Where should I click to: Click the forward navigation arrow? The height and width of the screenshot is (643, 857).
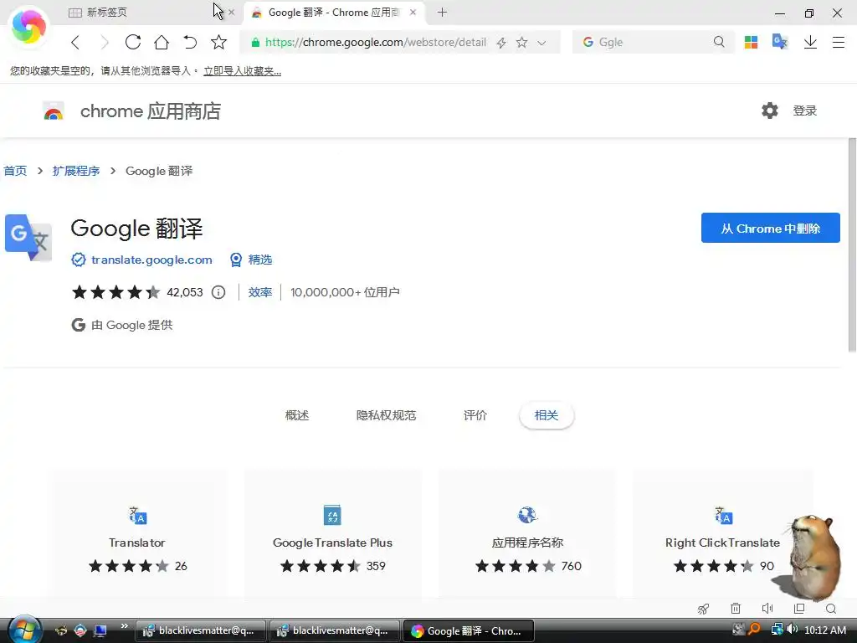pyautogui.click(x=105, y=42)
